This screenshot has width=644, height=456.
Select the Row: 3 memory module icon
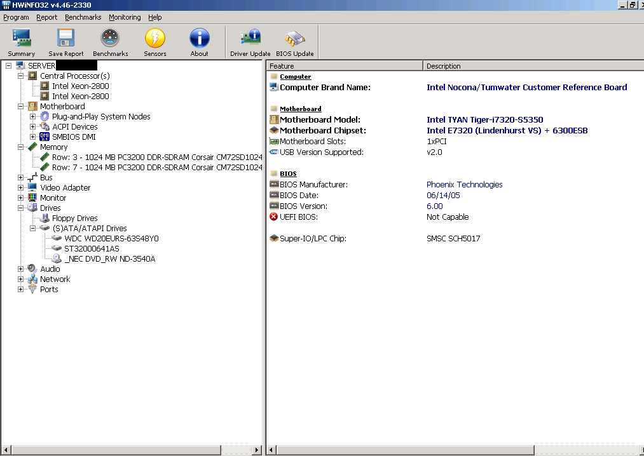pos(45,158)
